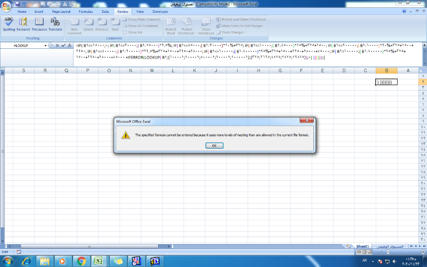427x267 pixels.
Task: Select the المستوى الوظيفي sheet tab
Action: coord(389,246)
